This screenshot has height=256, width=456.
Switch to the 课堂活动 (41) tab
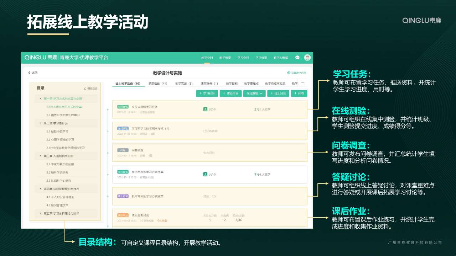click(157, 84)
